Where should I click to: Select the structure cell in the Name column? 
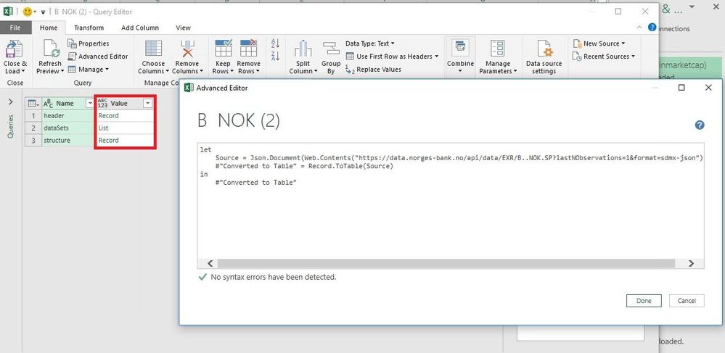pos(67,140)
